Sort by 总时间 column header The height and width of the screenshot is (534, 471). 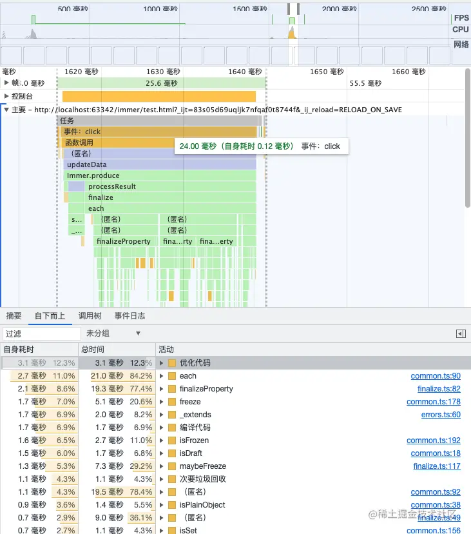pyautogui.click(x=117, y=350)
